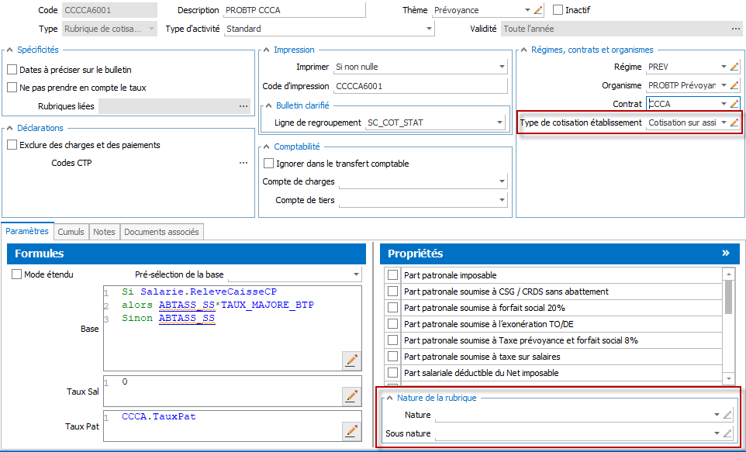Click the pencil icon beside Nature field
The height and width of the screenshot is (452, 746).
point(727,415)
